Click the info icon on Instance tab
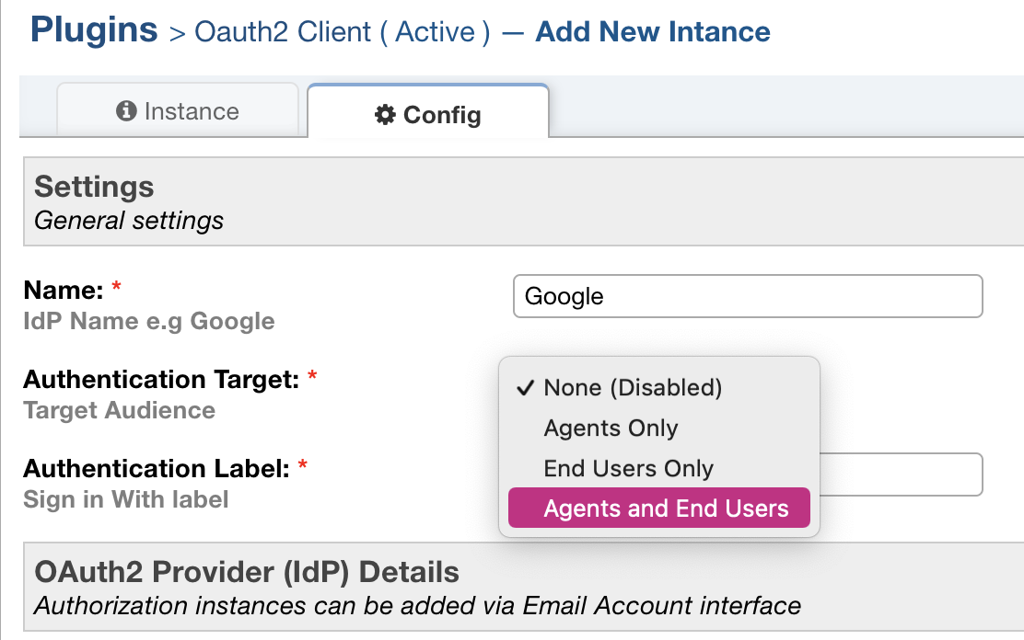The image size is (1024, 640). tap(126, 111)
